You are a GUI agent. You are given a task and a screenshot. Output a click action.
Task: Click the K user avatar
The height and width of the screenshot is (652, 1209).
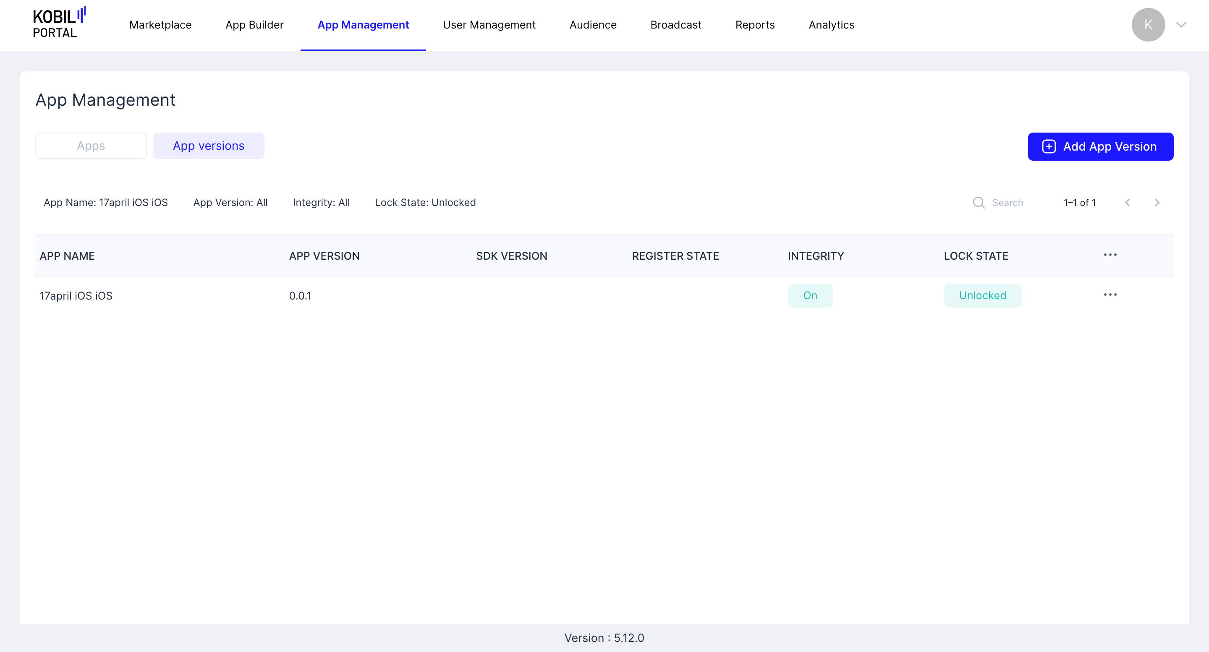click(x=1148, y=25)
